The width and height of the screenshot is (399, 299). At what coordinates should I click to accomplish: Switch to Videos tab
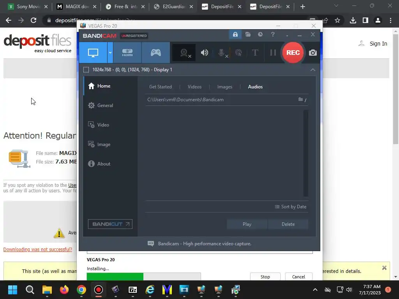pos(194,87)
